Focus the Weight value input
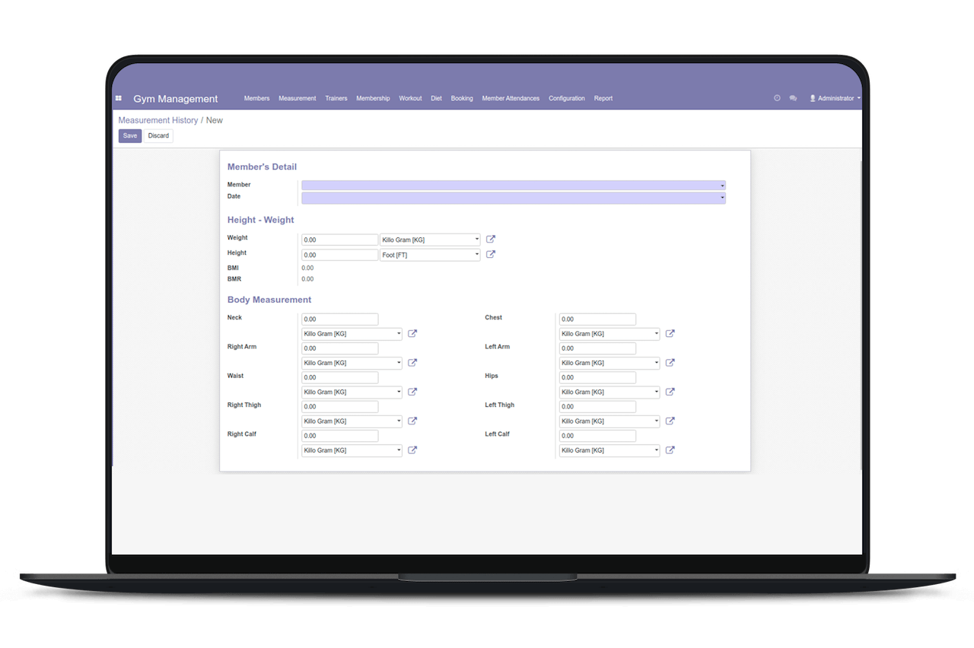The image size is (974, 648). (x=340, y=240)
